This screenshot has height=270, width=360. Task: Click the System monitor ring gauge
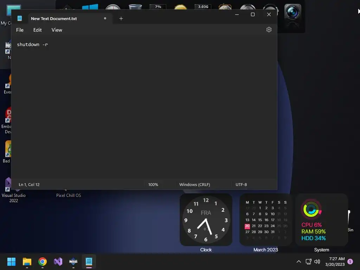pos(311,209)
